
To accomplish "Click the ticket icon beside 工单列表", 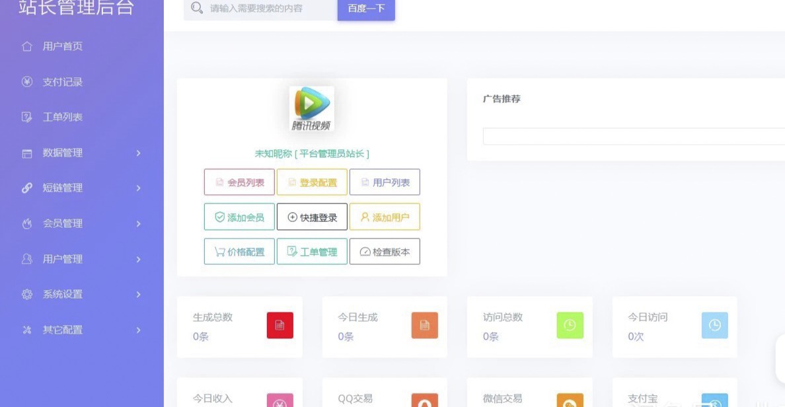I will point(27,117).
